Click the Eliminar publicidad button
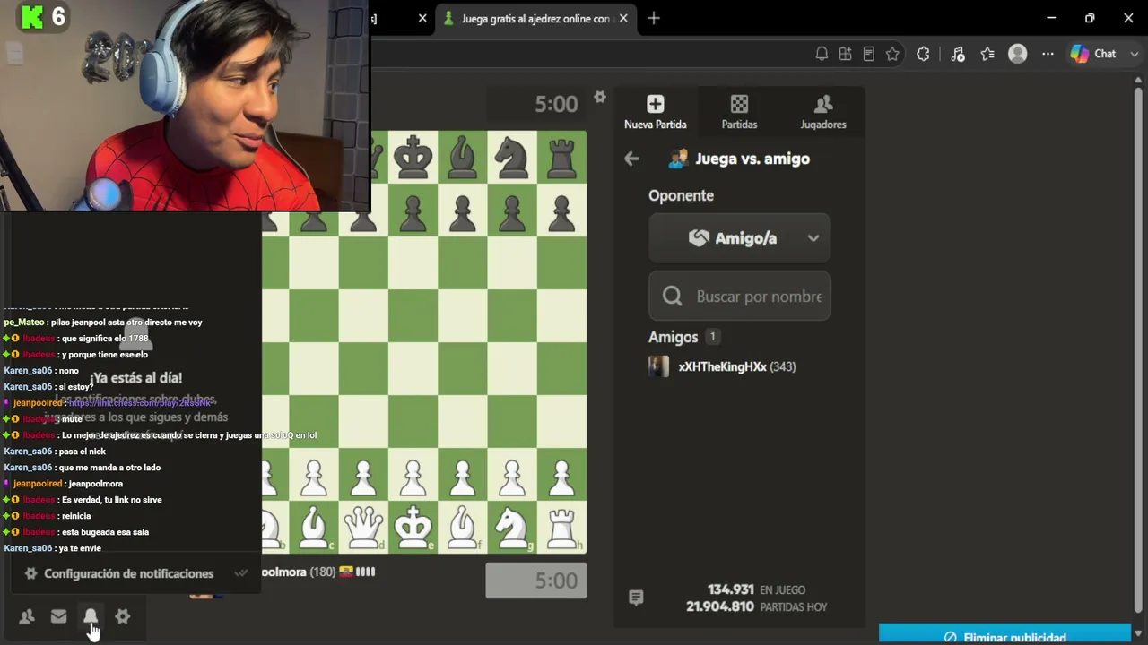1148x645 pixels. pyautogui.click(x=1004, y=636)
